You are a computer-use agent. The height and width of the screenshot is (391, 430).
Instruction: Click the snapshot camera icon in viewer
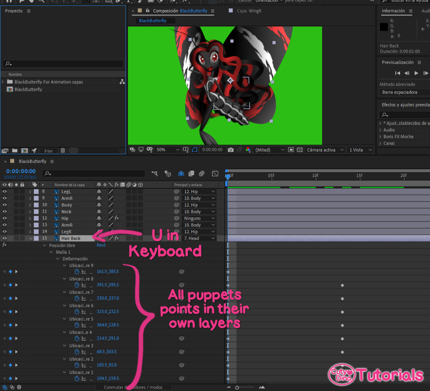pos(231,150)
